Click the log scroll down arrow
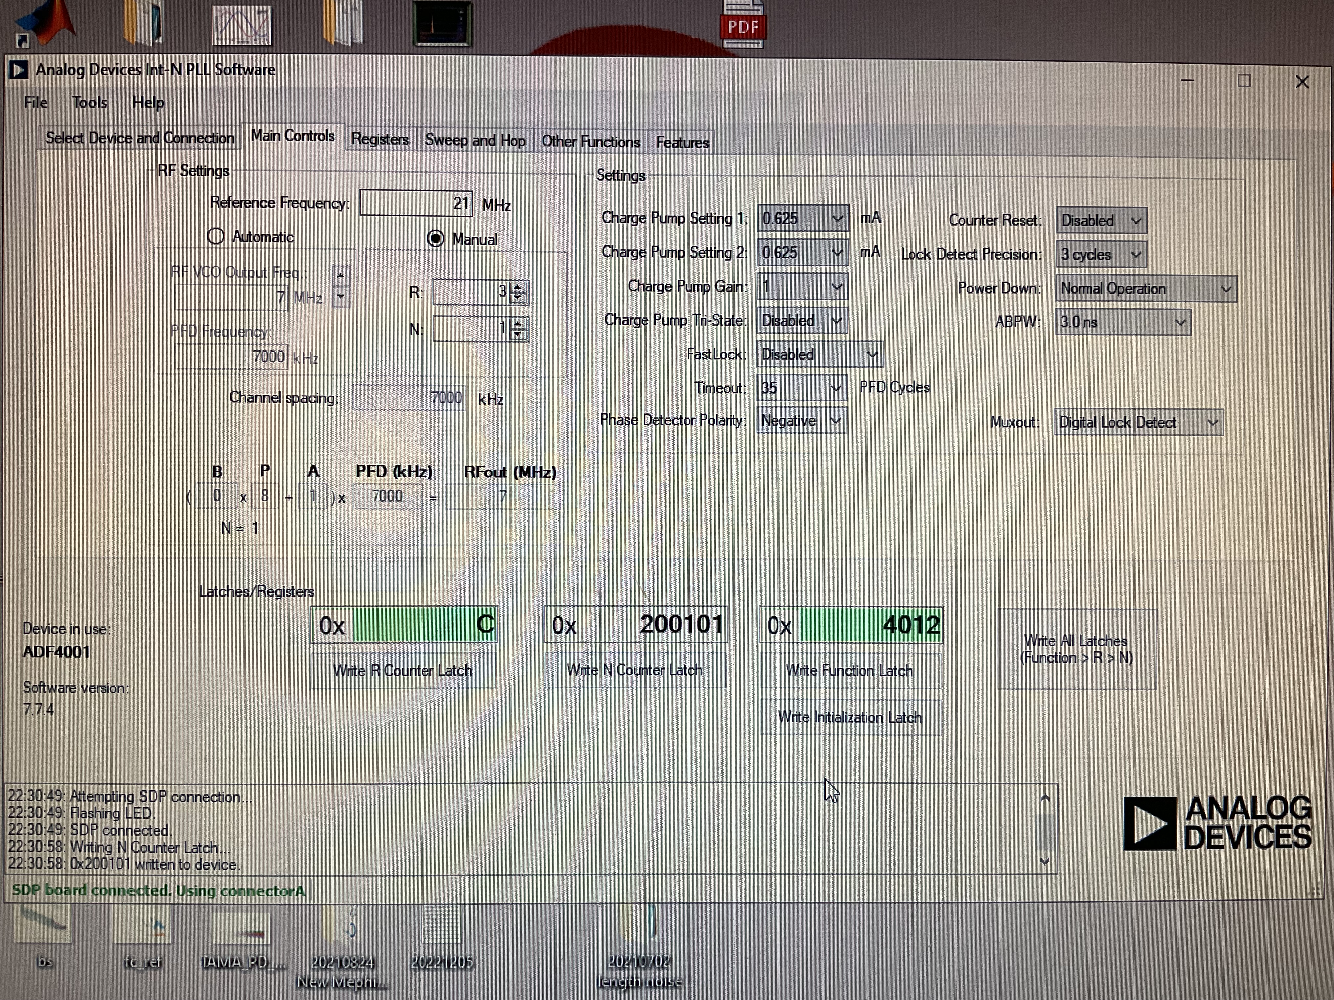 point(1046,862)
